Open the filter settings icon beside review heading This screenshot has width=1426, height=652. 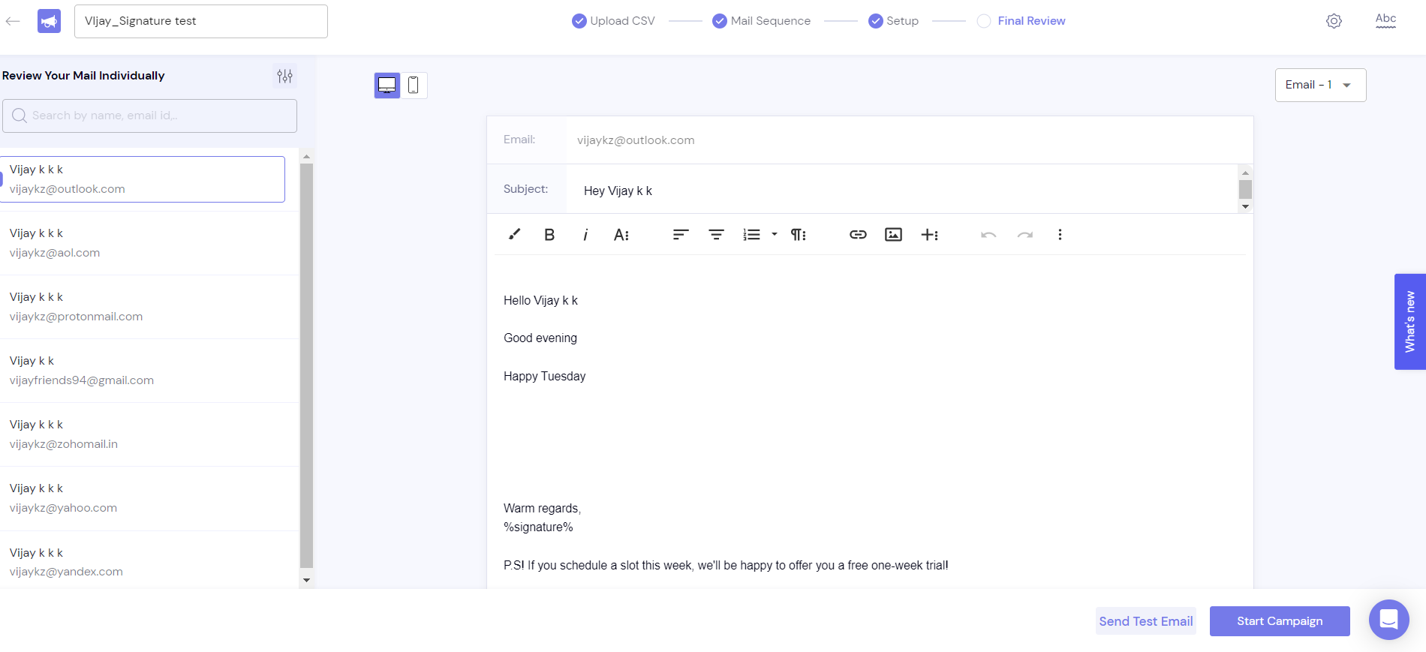click(x=284, y=76)
